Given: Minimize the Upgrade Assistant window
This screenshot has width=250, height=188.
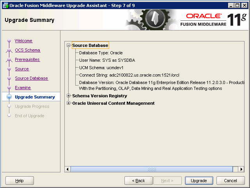Looking at the screenshot, I should pyautogui.click(x=231, y=5).
